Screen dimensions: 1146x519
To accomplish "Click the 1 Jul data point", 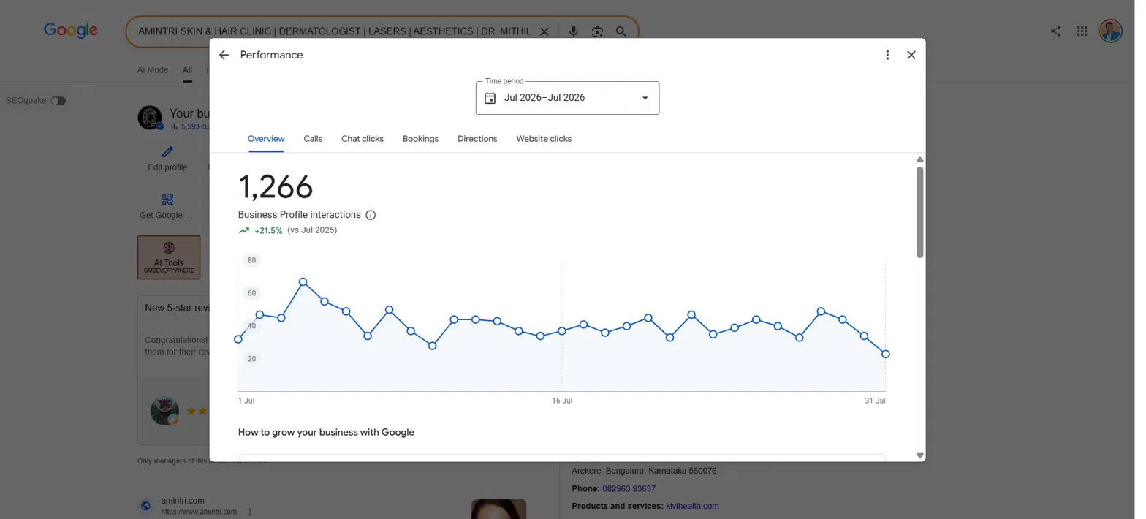I will (x=238, y=339).
